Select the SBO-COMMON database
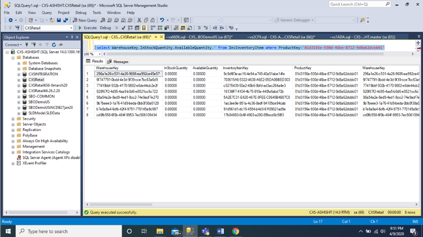Image resolution: width=423 pixels, height=237 pixels. [41, 96]
